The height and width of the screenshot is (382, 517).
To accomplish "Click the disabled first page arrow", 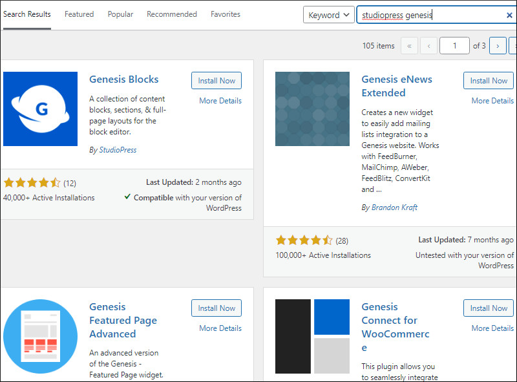I will tap(409, 45).
